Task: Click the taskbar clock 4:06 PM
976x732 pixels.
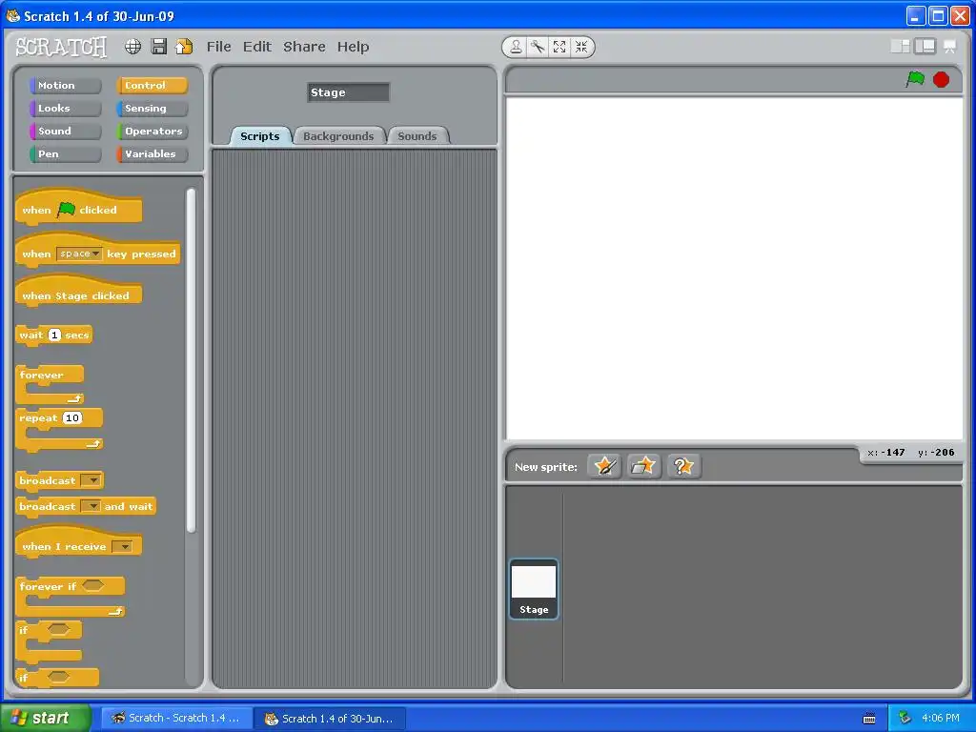Action: [x=941, y=718]
